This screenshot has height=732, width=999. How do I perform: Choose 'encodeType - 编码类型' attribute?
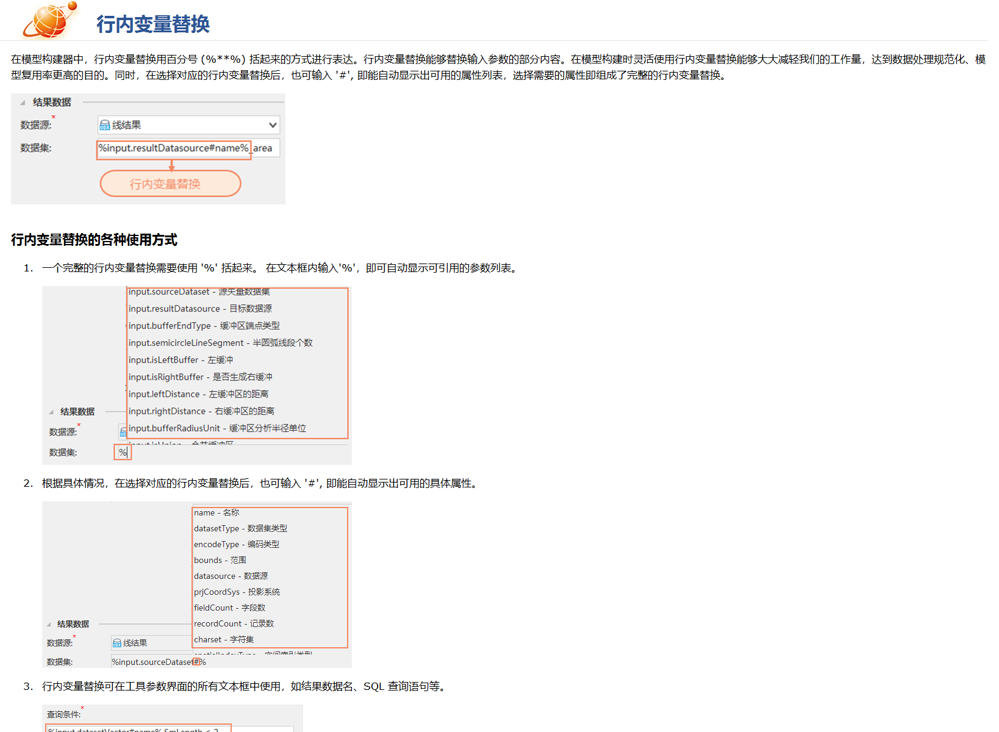pyautogui.click(x=237, y=544)
